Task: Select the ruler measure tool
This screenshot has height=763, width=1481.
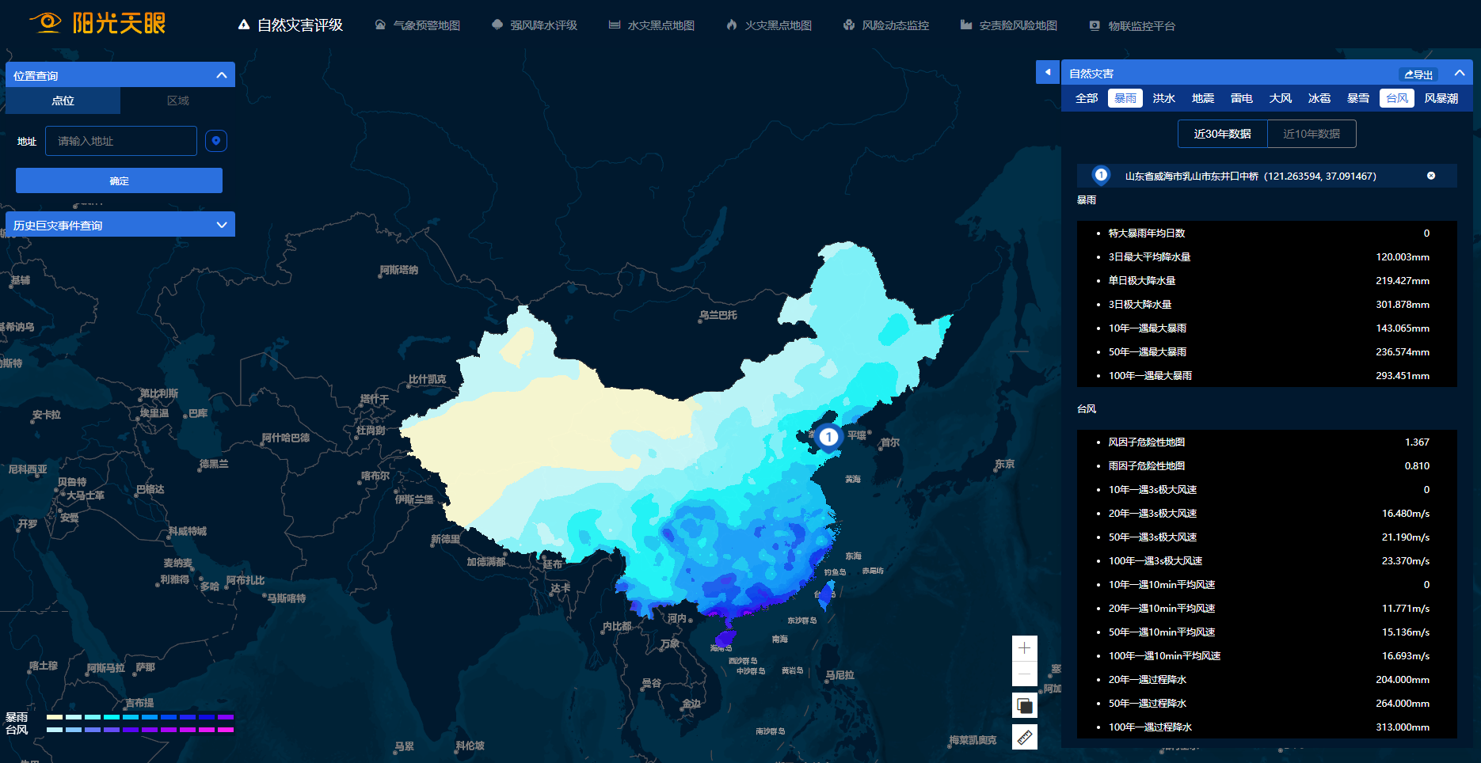Action: click(1025, 737)
